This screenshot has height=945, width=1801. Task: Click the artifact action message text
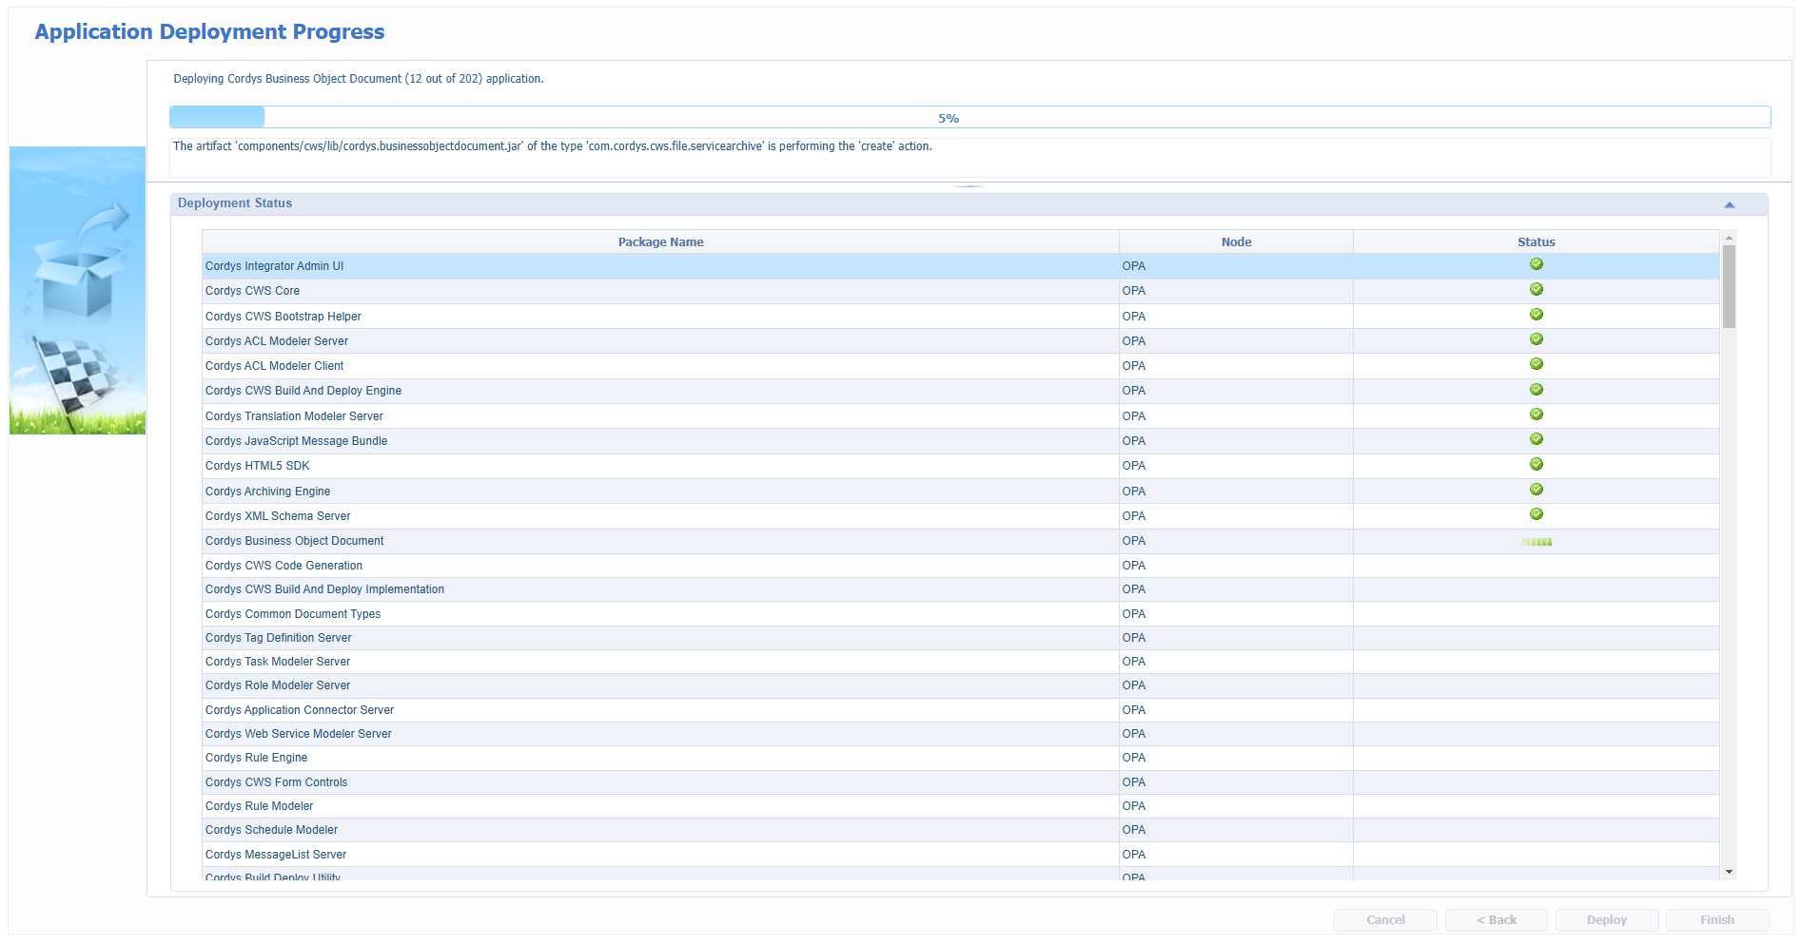(x=552, y=146)
